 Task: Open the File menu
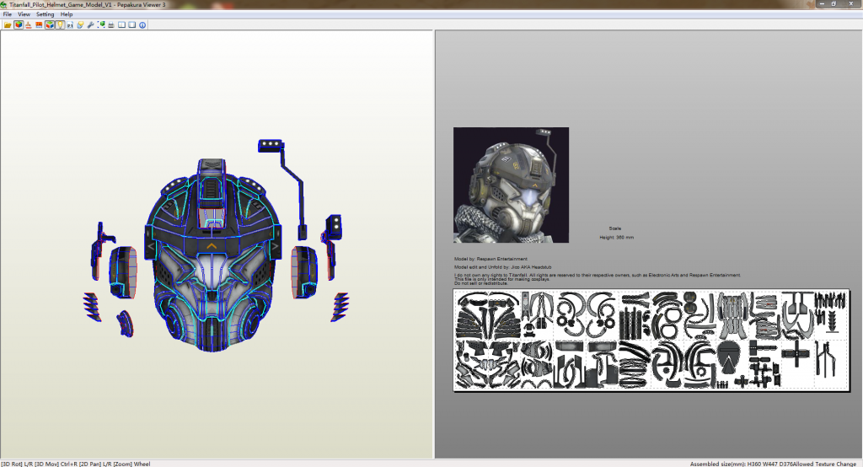coord(7,14)
